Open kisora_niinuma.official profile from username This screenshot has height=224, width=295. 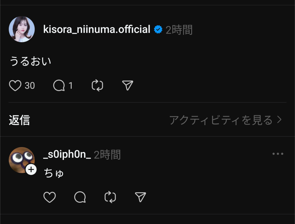pyautogui.click(x=97, y=29)
